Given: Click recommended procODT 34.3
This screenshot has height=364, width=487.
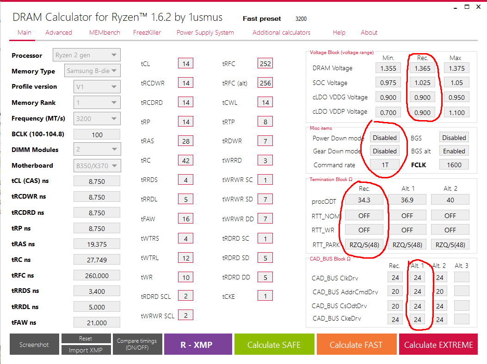Looking at the screenshot, I should click(x=364, y=200).
